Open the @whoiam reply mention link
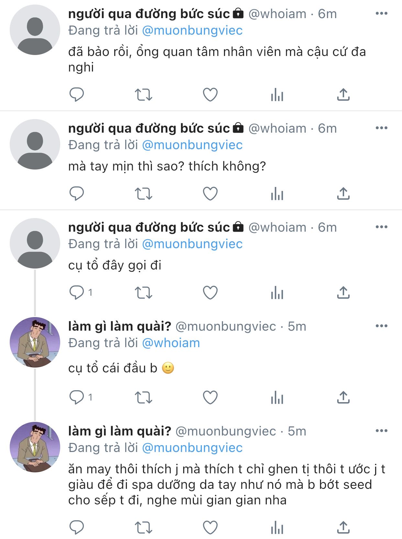402x539 pixels. coord(171,343)
